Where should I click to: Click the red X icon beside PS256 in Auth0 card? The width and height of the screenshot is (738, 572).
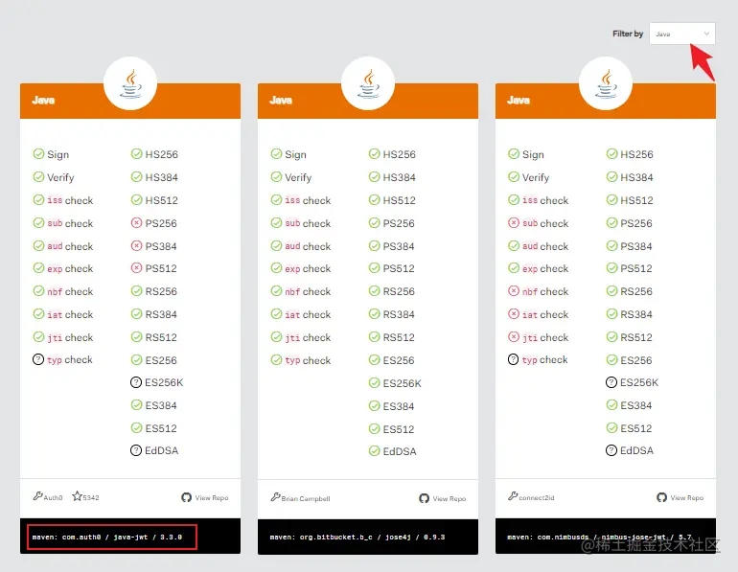click(x=136, y=223)
